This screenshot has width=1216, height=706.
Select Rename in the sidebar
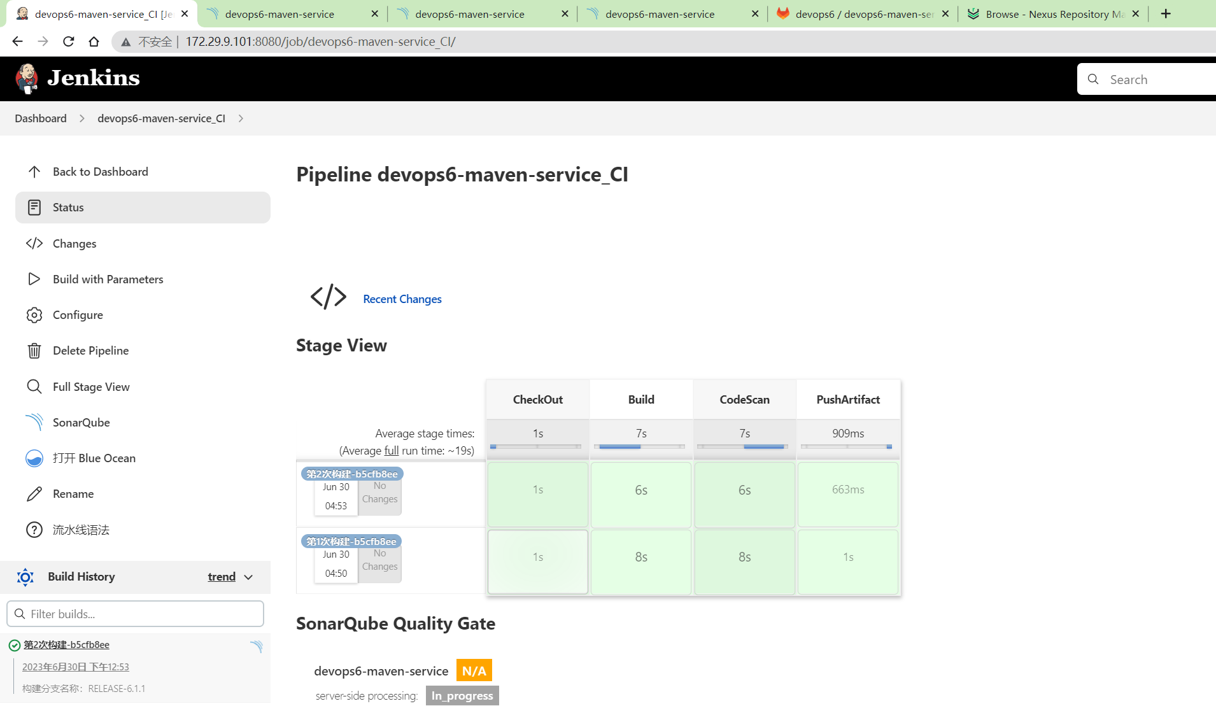click(143, 494)
